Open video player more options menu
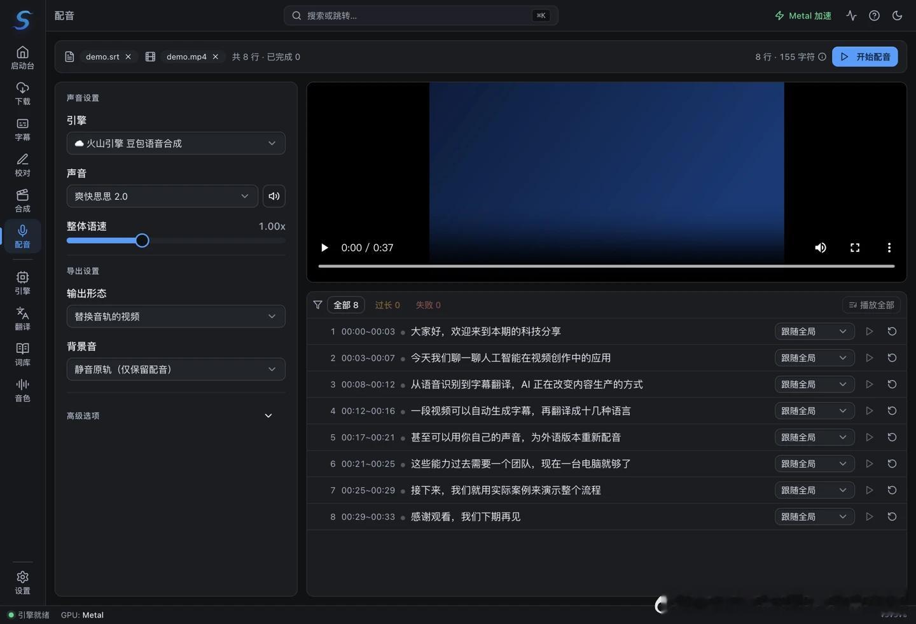This screenshot has width=916, height=624. [889, 247]
